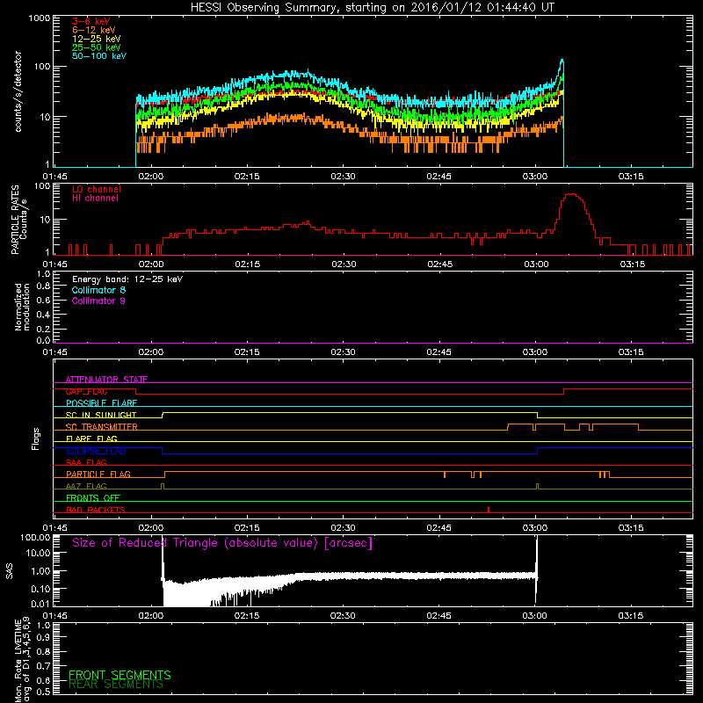Click the Mon. Rate LIVETIME axis label
The height and width of the screenshot is (703, 703).
point(22,660)
